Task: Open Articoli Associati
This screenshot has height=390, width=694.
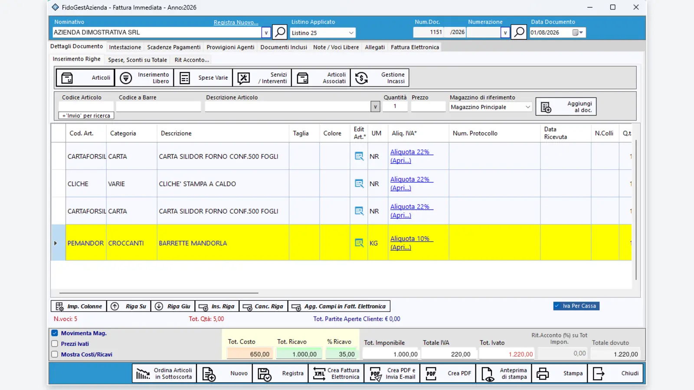Action: pyautogui.click(x=321, y=78)
